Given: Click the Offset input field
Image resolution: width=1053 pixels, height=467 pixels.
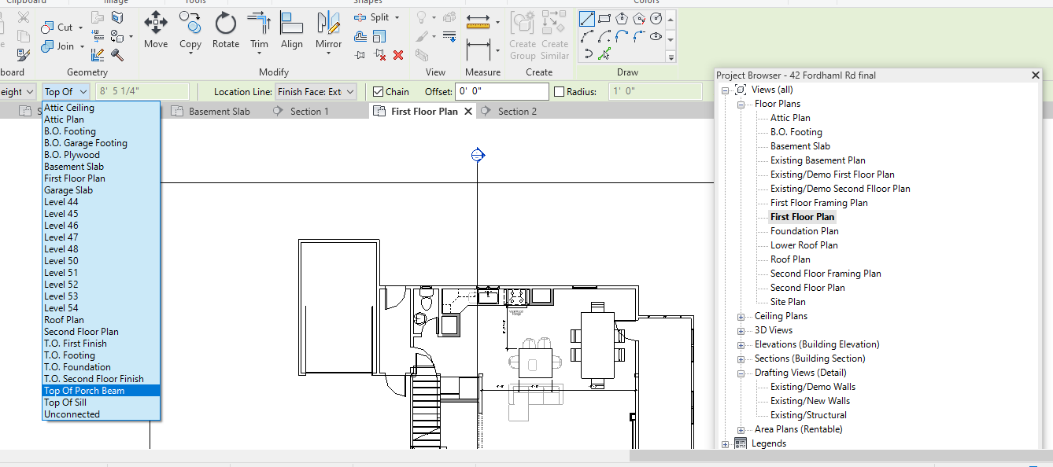Looking at the screenshot, I should click(501, 92).
